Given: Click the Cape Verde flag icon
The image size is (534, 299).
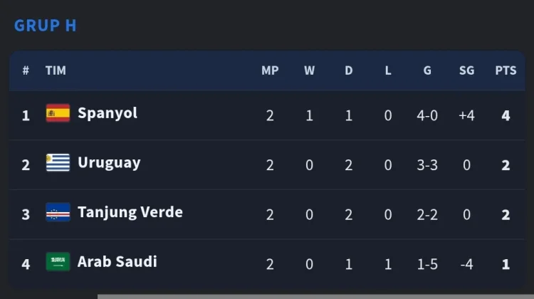Looking at the screenshot, I should (58, 212).
